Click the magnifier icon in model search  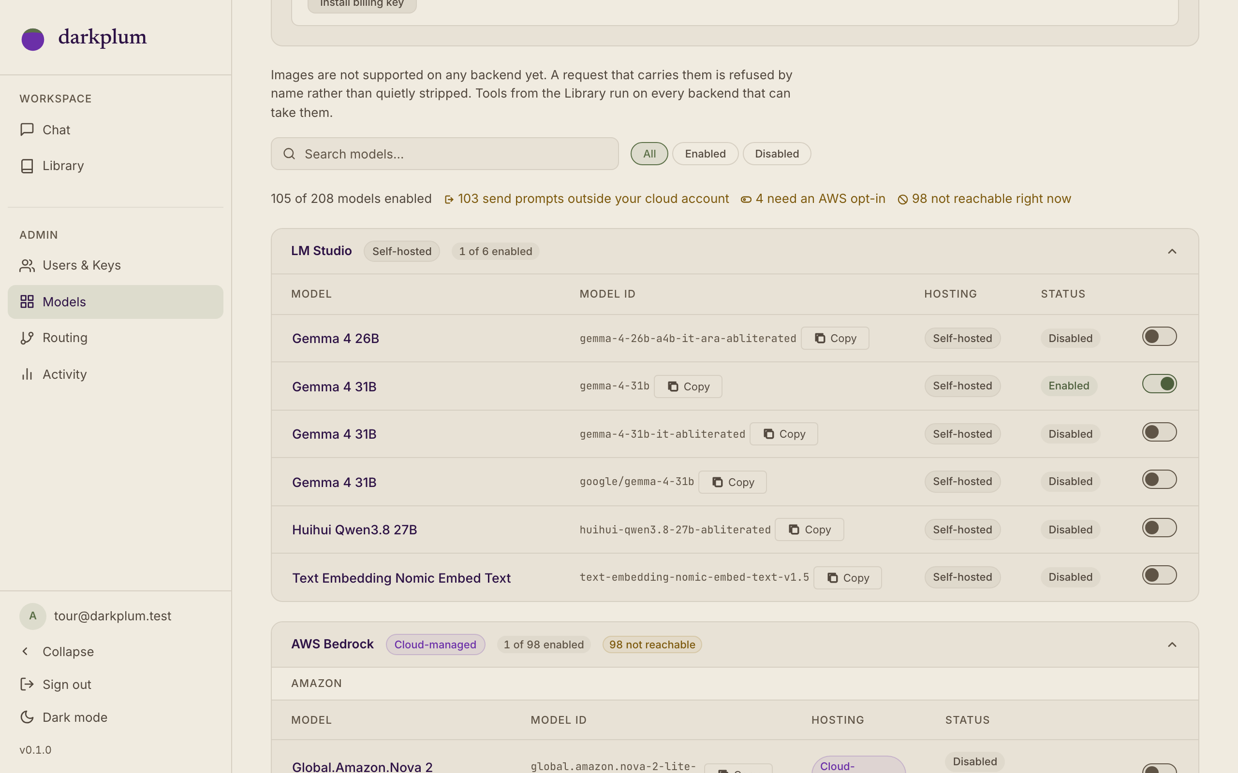click(x=289, y=154)
